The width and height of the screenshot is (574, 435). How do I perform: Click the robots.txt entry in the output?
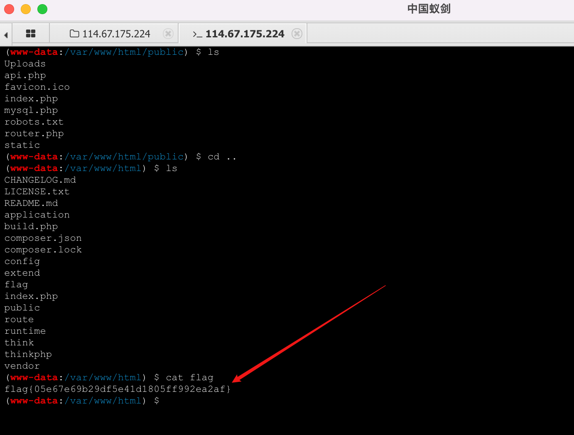[34, 122]
